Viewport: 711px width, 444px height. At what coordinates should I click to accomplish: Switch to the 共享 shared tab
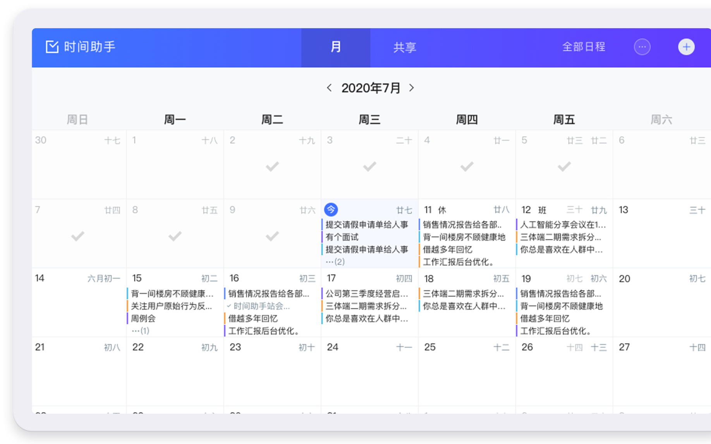point(405,47)
